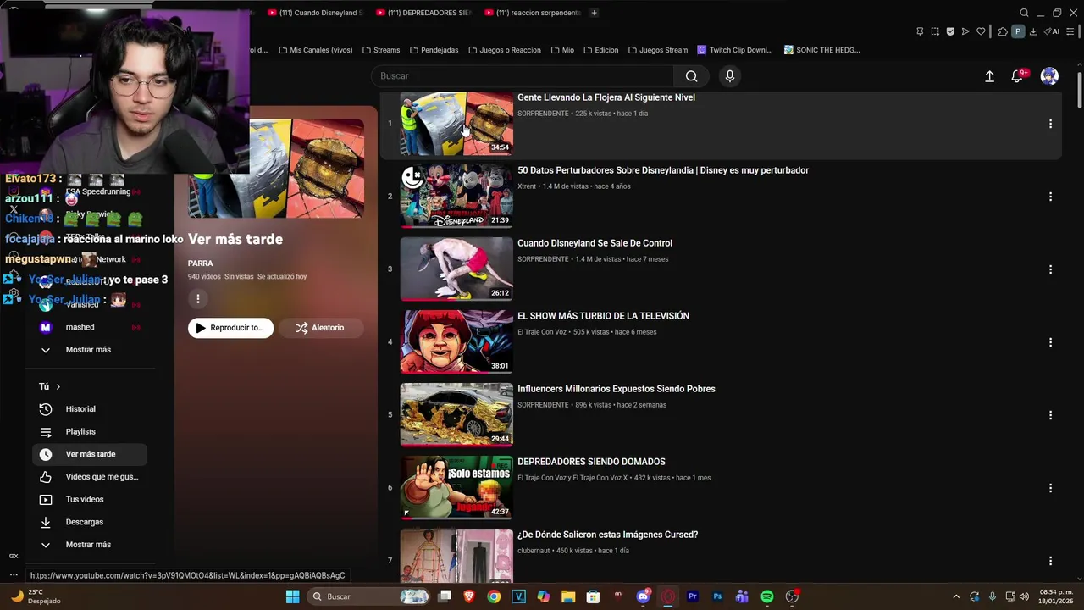The image size is (1084, 610).
Task: Open Premiere Pro from the taskbar
Action: [693, 596]
